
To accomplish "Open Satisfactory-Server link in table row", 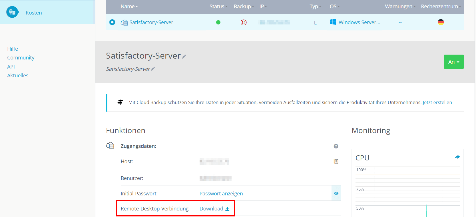I will [x=151, y=22].
